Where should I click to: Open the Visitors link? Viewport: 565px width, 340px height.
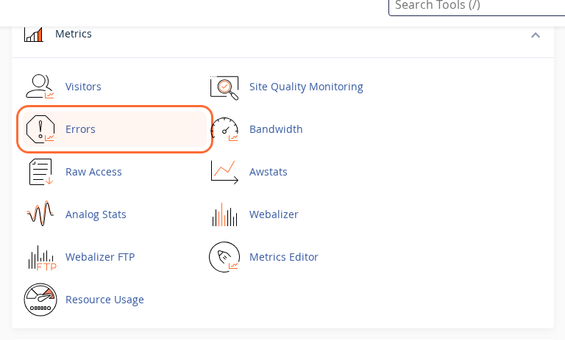click(83, 87)
